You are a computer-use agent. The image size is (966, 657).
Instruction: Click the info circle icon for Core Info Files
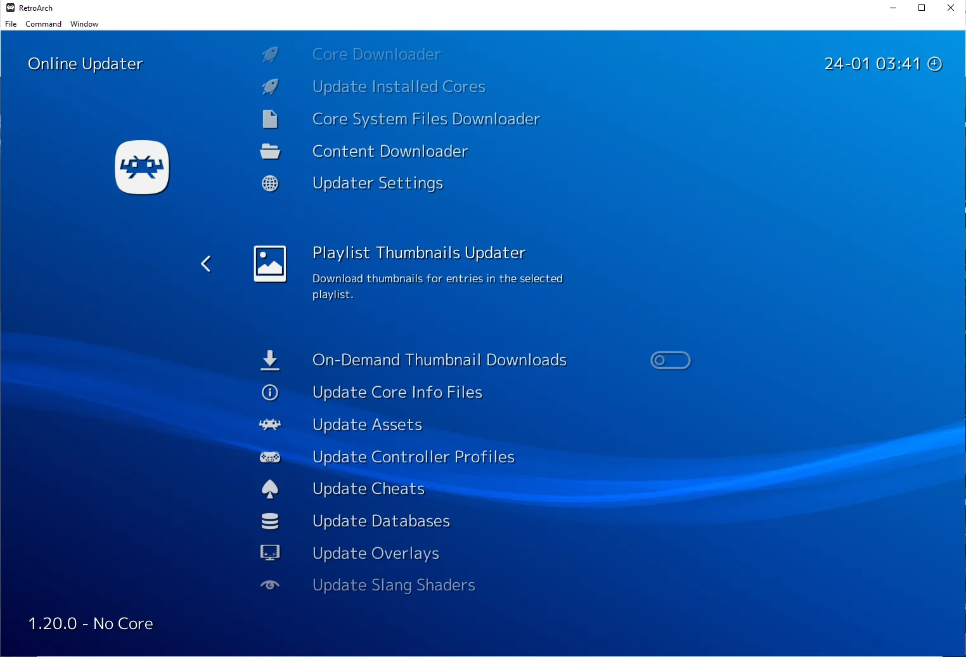coord(270,393)
